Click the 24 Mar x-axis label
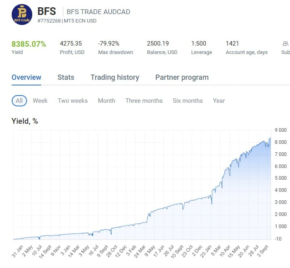 [x=140, y=251]
